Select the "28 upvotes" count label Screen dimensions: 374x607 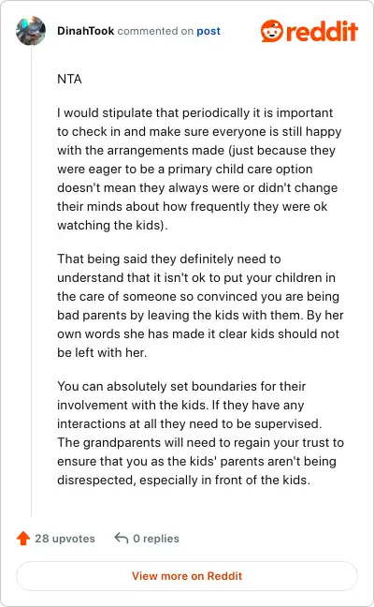pos(65,539)
